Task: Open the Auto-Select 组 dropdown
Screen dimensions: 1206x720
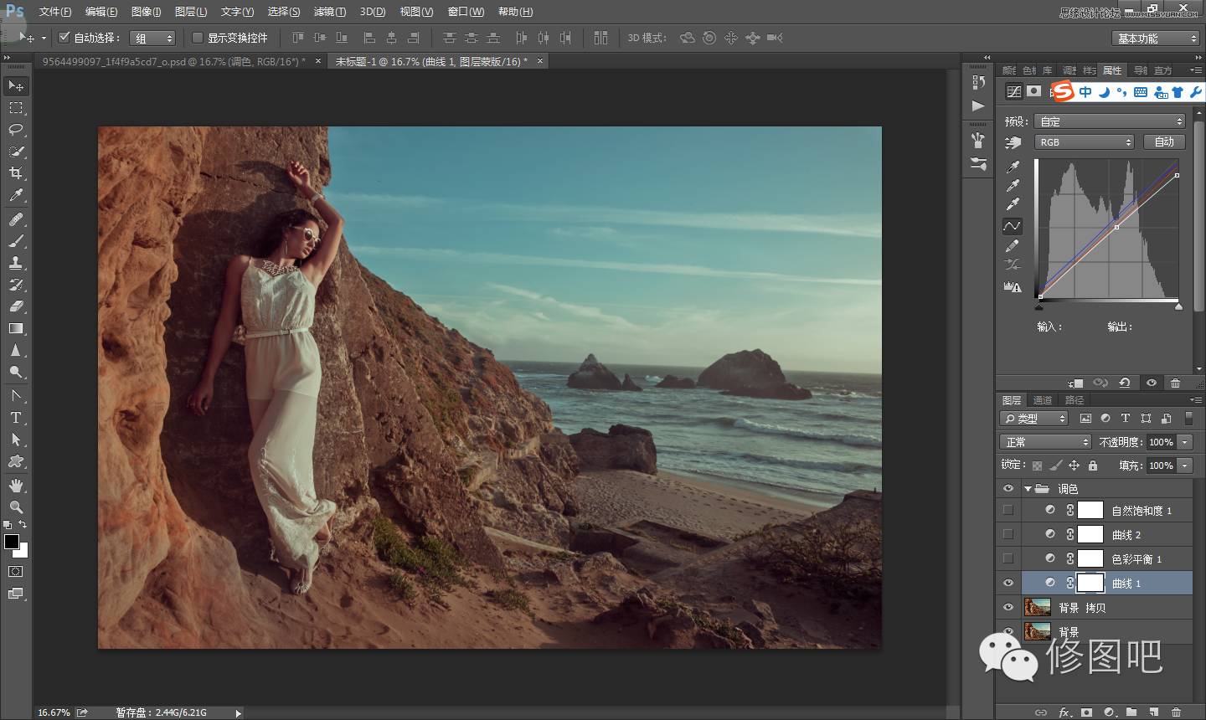Action: [x=152, y=39]
